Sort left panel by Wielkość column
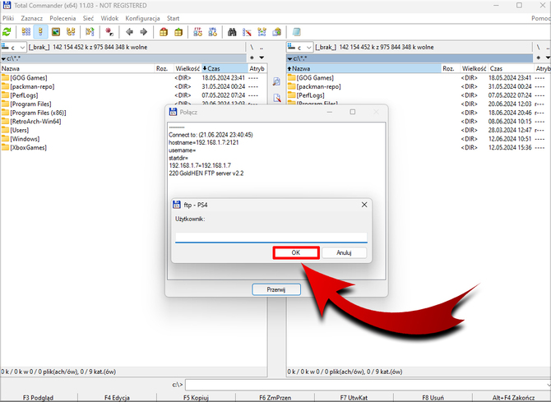The image size is (551, 402). (188, 68)
